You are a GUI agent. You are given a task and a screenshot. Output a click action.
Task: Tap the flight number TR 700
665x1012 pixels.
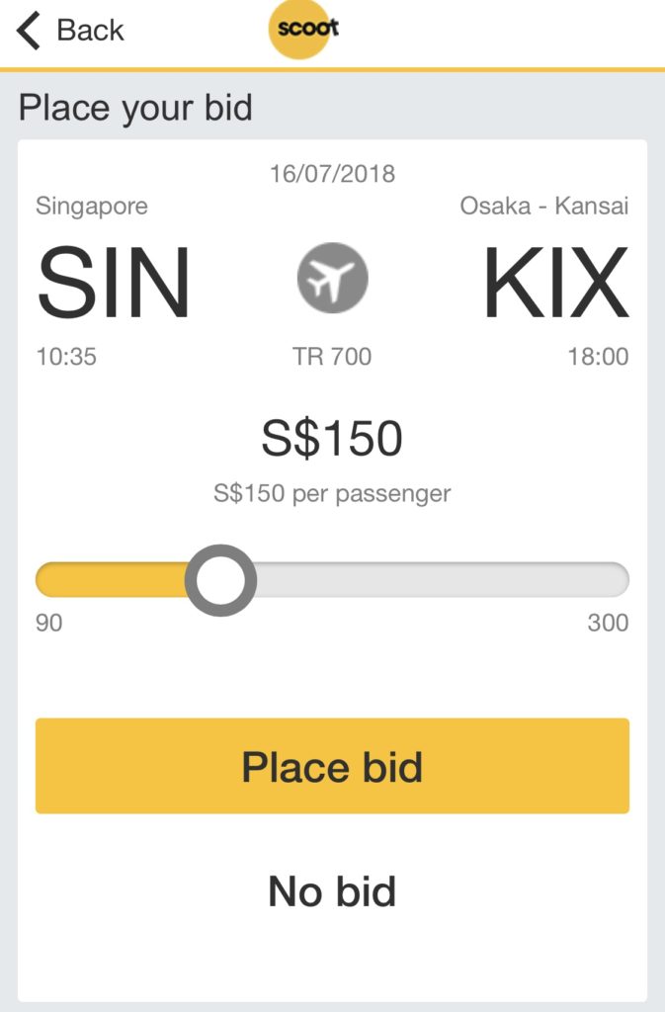(332, 357)
